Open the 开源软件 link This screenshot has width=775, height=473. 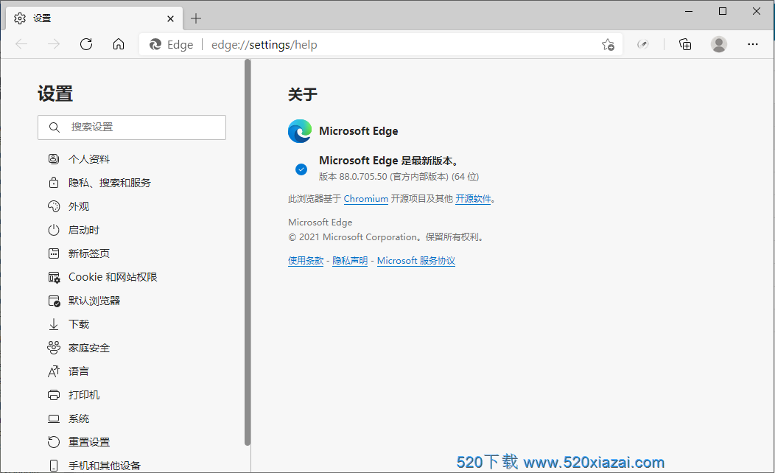click(473, 199)
